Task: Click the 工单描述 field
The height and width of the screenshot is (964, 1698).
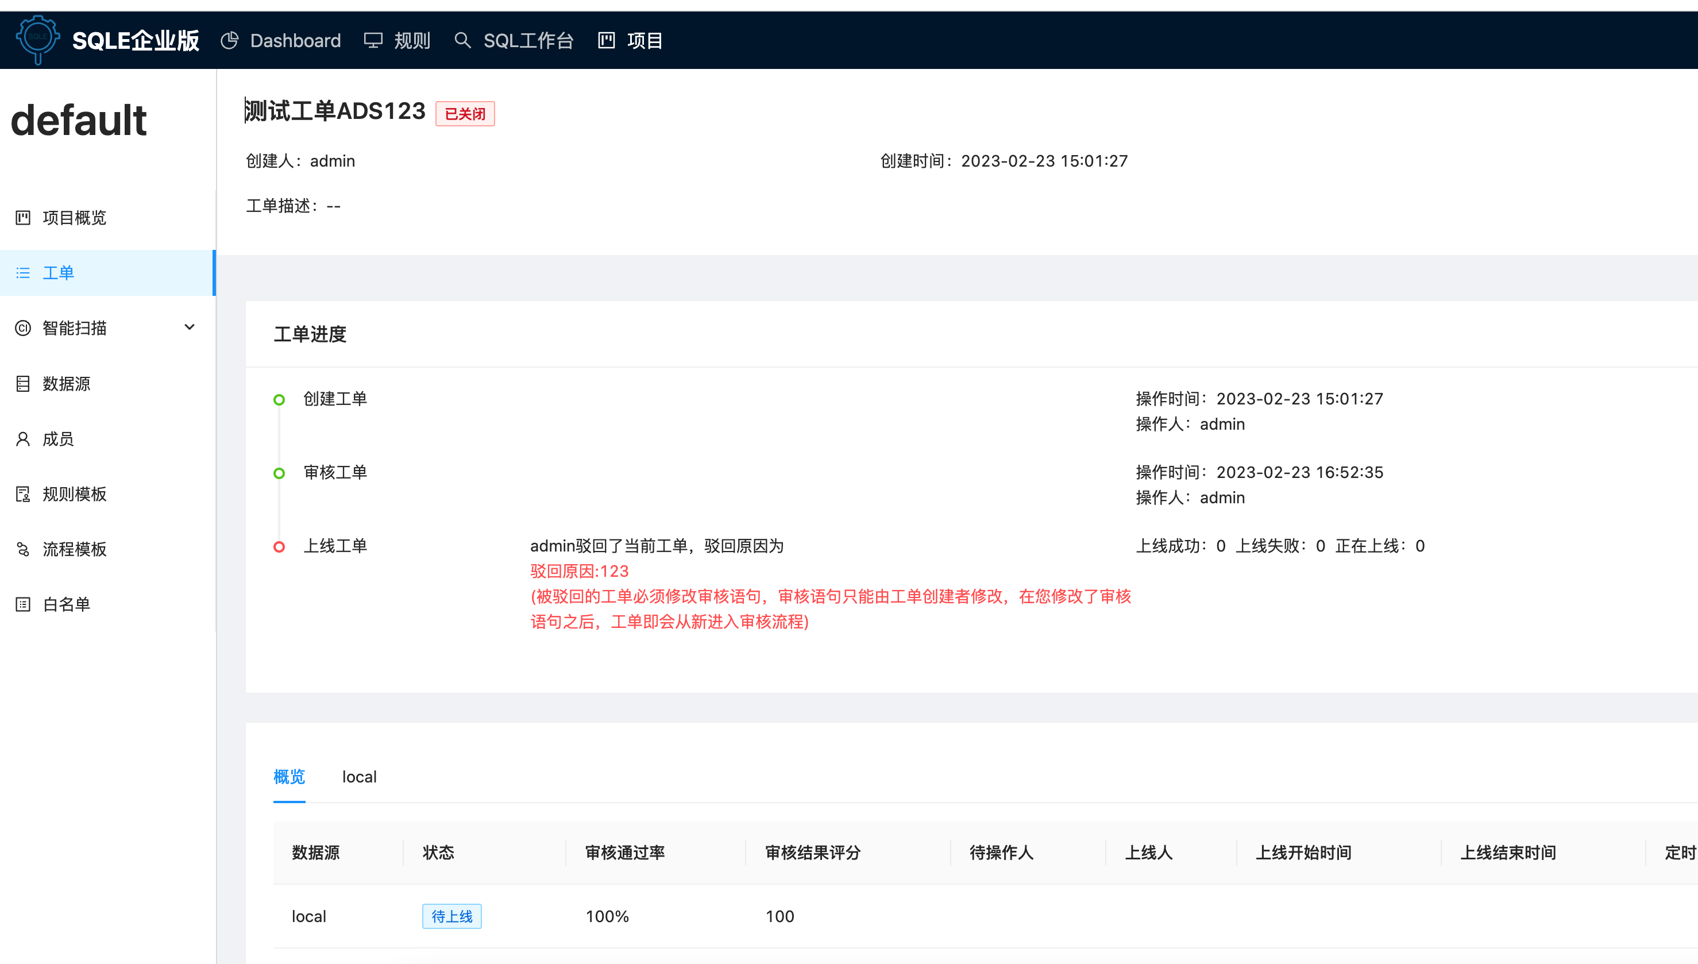Action: (x=294, y=206)
